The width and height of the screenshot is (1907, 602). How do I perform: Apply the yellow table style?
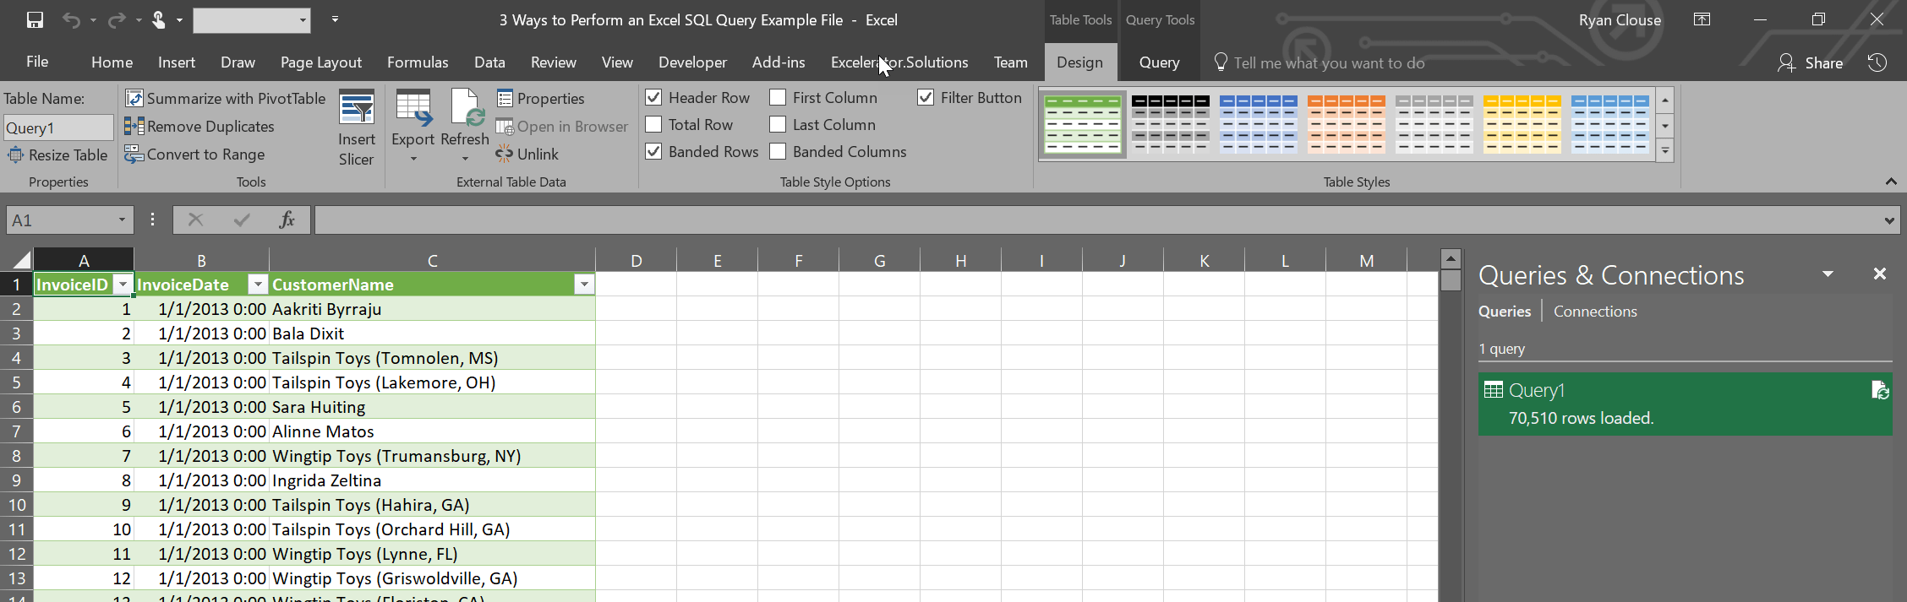click(x=1522, y=124)
